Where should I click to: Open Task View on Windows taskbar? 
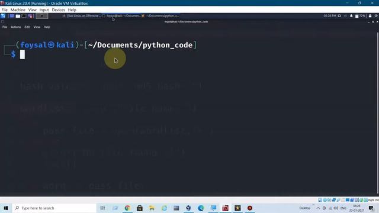(x=102, y=208)
